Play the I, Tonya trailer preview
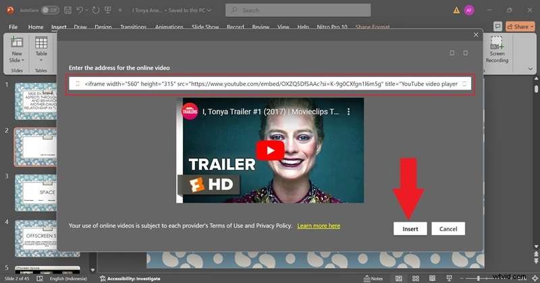540x283 pixels. (270, 150)
